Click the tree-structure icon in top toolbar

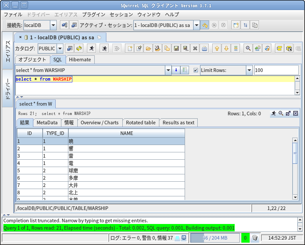[x=245, y=25]
